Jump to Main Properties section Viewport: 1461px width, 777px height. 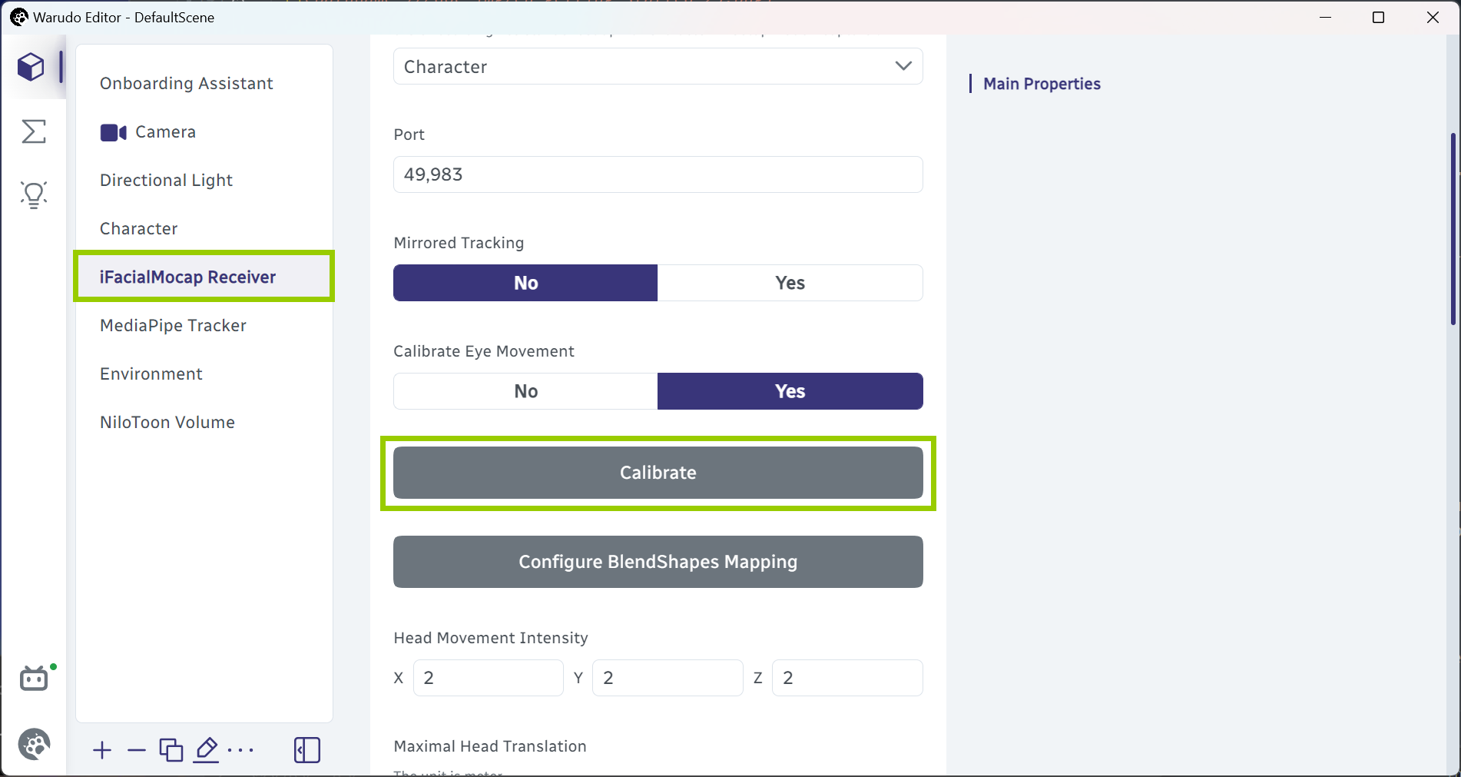[x=1042, y=84]
